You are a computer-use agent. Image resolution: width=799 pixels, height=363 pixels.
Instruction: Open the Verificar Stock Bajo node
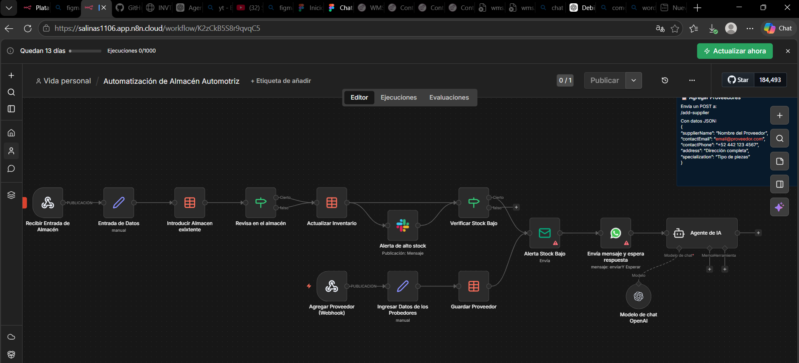[x=474, y=203]
